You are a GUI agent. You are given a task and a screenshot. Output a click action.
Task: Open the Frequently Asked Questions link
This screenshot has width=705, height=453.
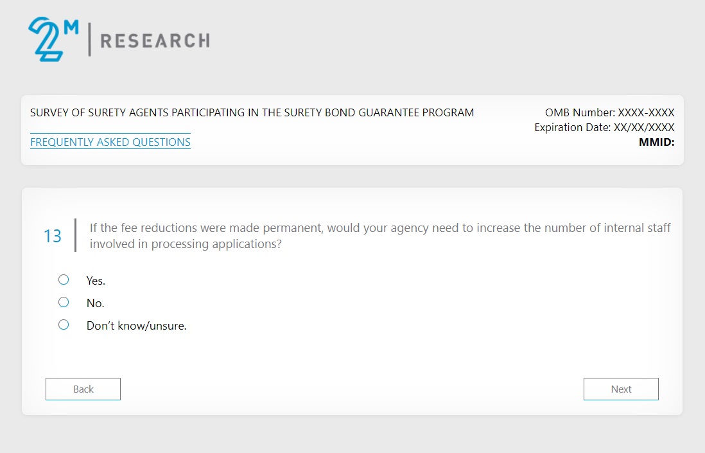click(x=110, y=142)
